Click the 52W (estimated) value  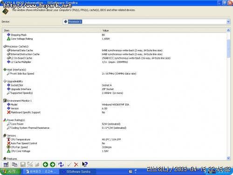pyautogui.click(x=111, y=124)
